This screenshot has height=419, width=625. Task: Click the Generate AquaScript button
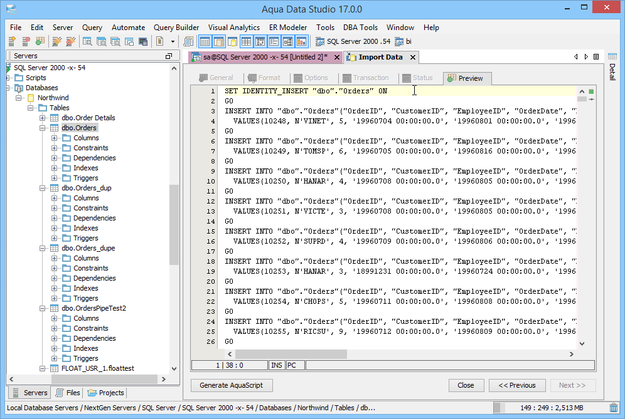coord(231,385)
